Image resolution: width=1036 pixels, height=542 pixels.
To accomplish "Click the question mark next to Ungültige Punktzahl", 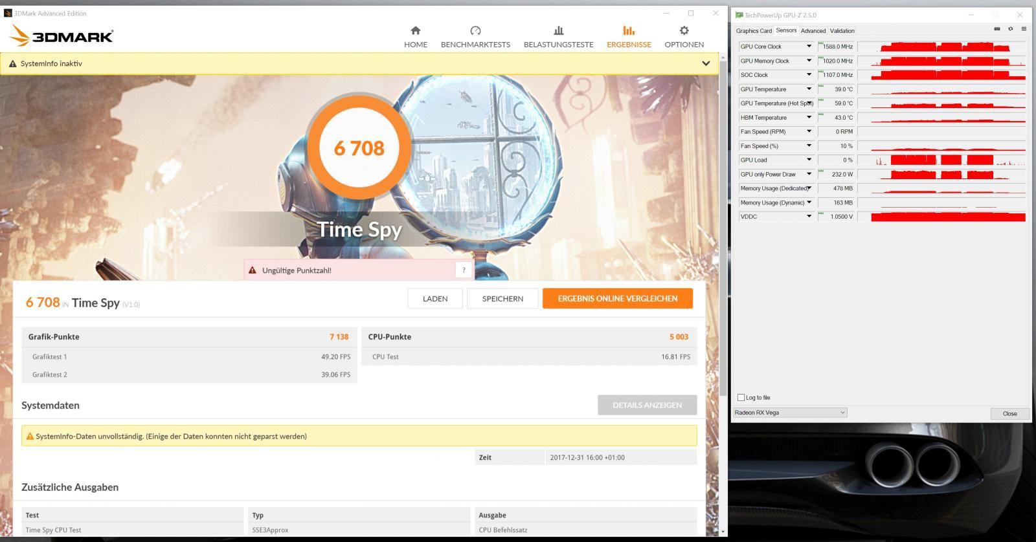I will pos(464,270).
